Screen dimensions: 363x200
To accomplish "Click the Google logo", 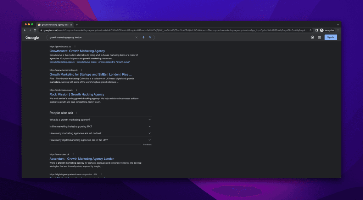I will point(32,37).
